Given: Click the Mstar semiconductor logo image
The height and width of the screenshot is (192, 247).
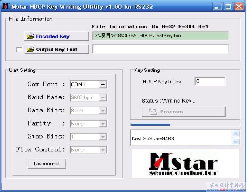Looking at the screenshot, I should [183, 164].
